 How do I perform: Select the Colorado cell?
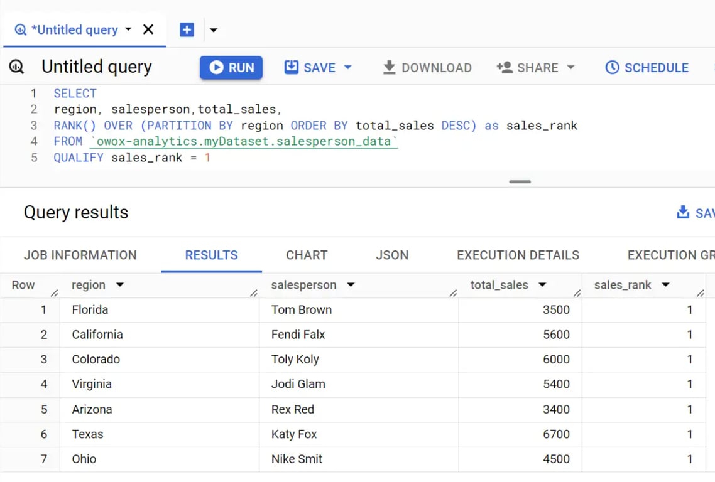point(160,360)
